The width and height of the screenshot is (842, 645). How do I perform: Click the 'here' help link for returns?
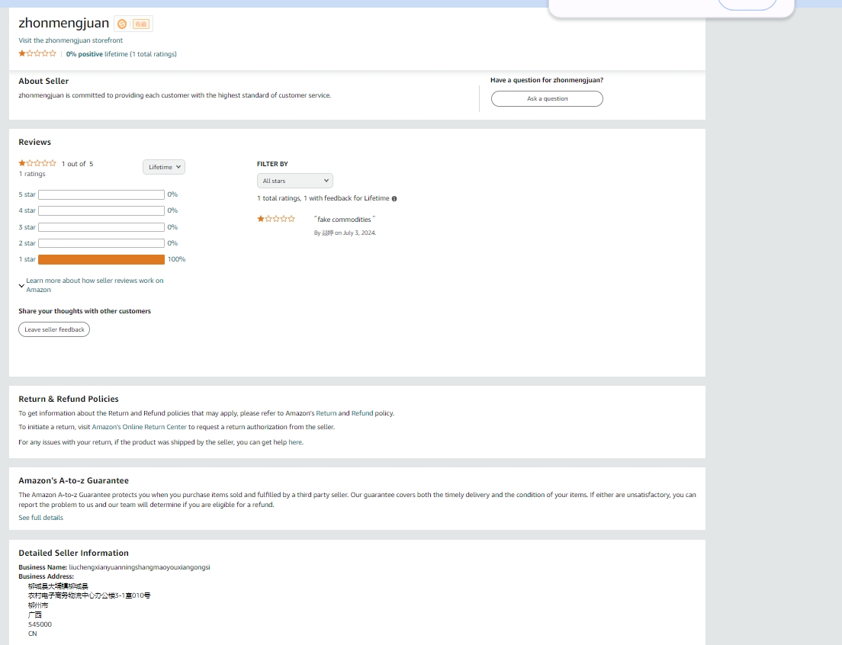pyautogui.click(x=295, y=442)
